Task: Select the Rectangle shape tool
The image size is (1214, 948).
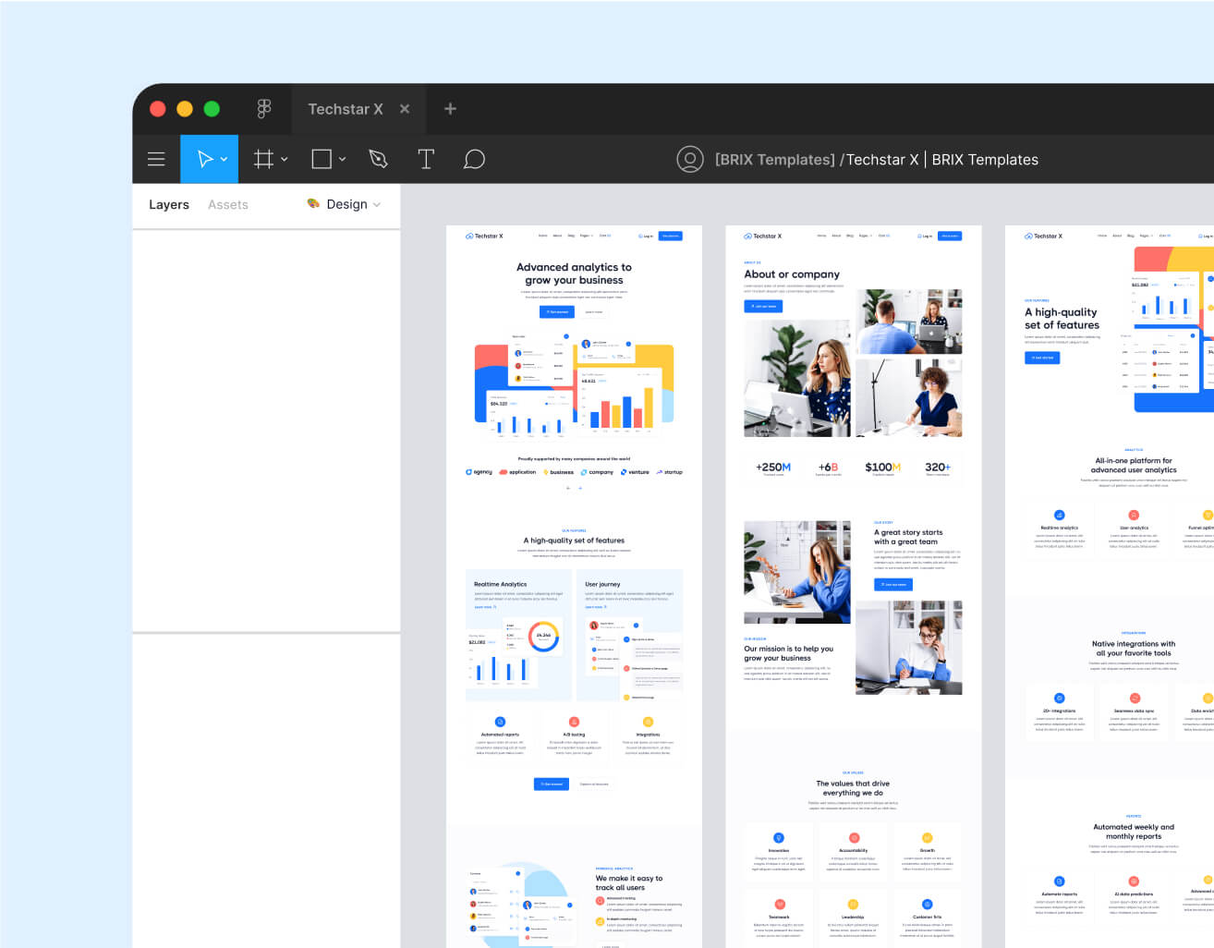Action: point(319,158)
